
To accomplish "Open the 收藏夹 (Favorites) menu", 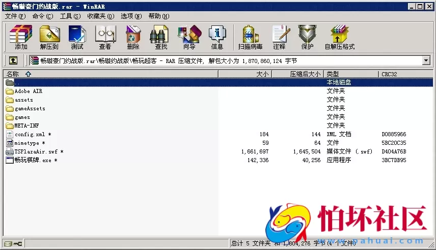I will [x=100, y=16].
